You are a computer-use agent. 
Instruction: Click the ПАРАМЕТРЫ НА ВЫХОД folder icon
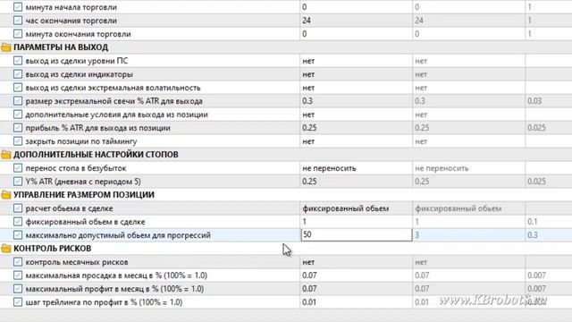pos(6,47)
